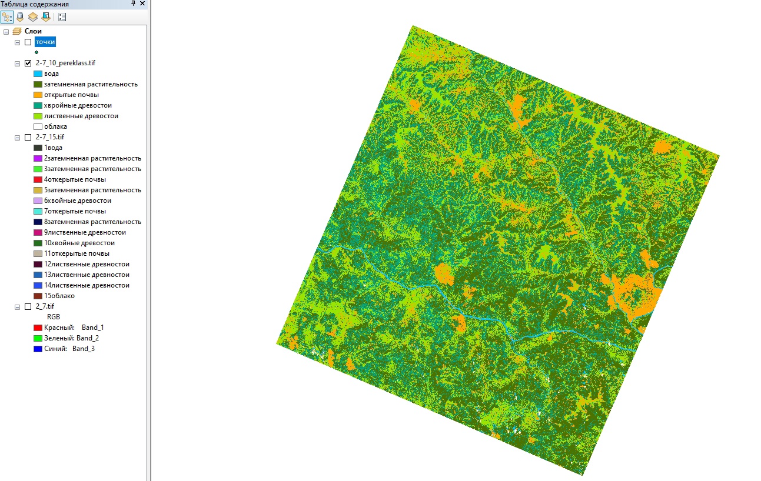The image size is (761, 481).
Task: Switch to List By Source view
Action: click(x=21, y=17)
